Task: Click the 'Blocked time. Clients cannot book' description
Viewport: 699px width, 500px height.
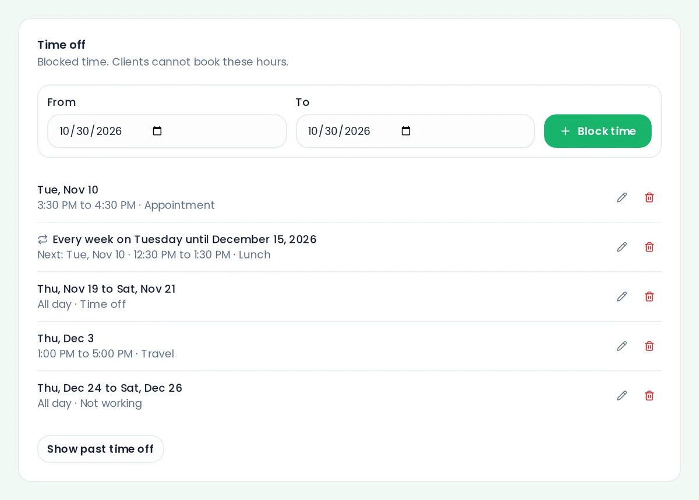Action: tap(163, 62)
